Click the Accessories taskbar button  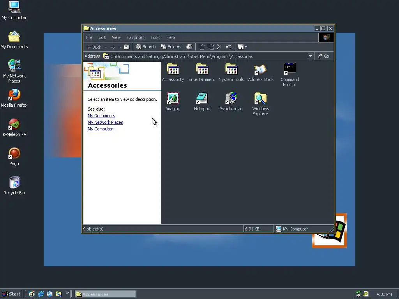105,294
